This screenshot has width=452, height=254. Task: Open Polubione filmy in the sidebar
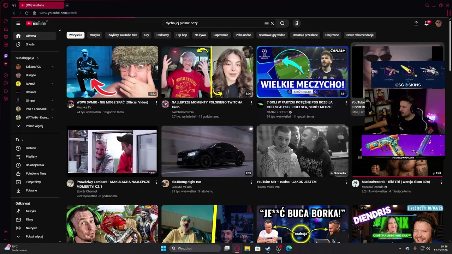click(x=35, y=174)
